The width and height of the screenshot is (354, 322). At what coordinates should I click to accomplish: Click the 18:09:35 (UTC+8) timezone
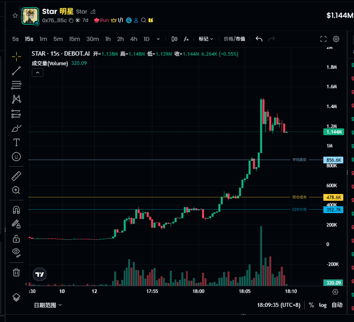click(x=279, y=305)
